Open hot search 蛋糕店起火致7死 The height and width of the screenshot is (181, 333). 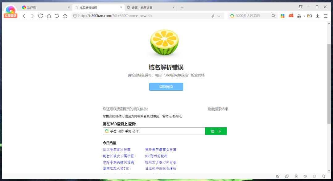[x=116, y=168]
